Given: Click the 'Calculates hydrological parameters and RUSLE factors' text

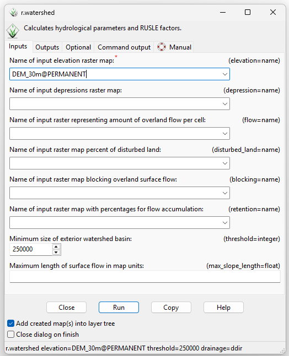Looking at the screenshot, I should coord(103,28).
